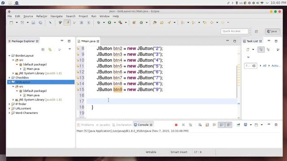Click Main.java under GridLayout project

tap(33, 95)
